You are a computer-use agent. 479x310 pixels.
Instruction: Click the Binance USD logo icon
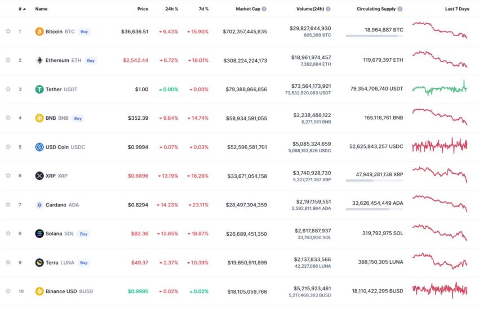point(39,291)
